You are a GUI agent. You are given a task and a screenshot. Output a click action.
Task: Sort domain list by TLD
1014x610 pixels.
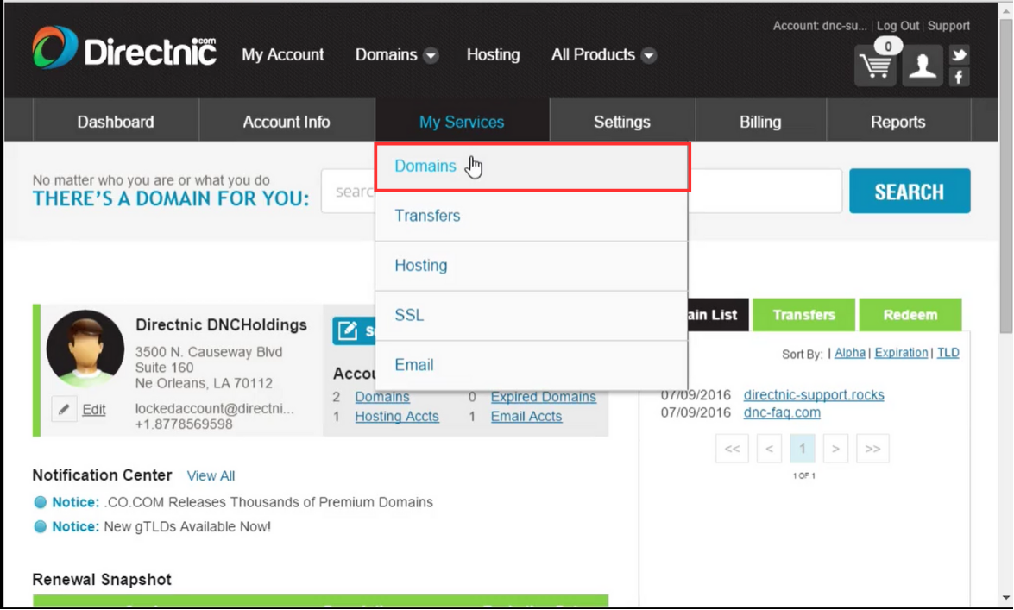pyautogui.click(x=948, y=353)
